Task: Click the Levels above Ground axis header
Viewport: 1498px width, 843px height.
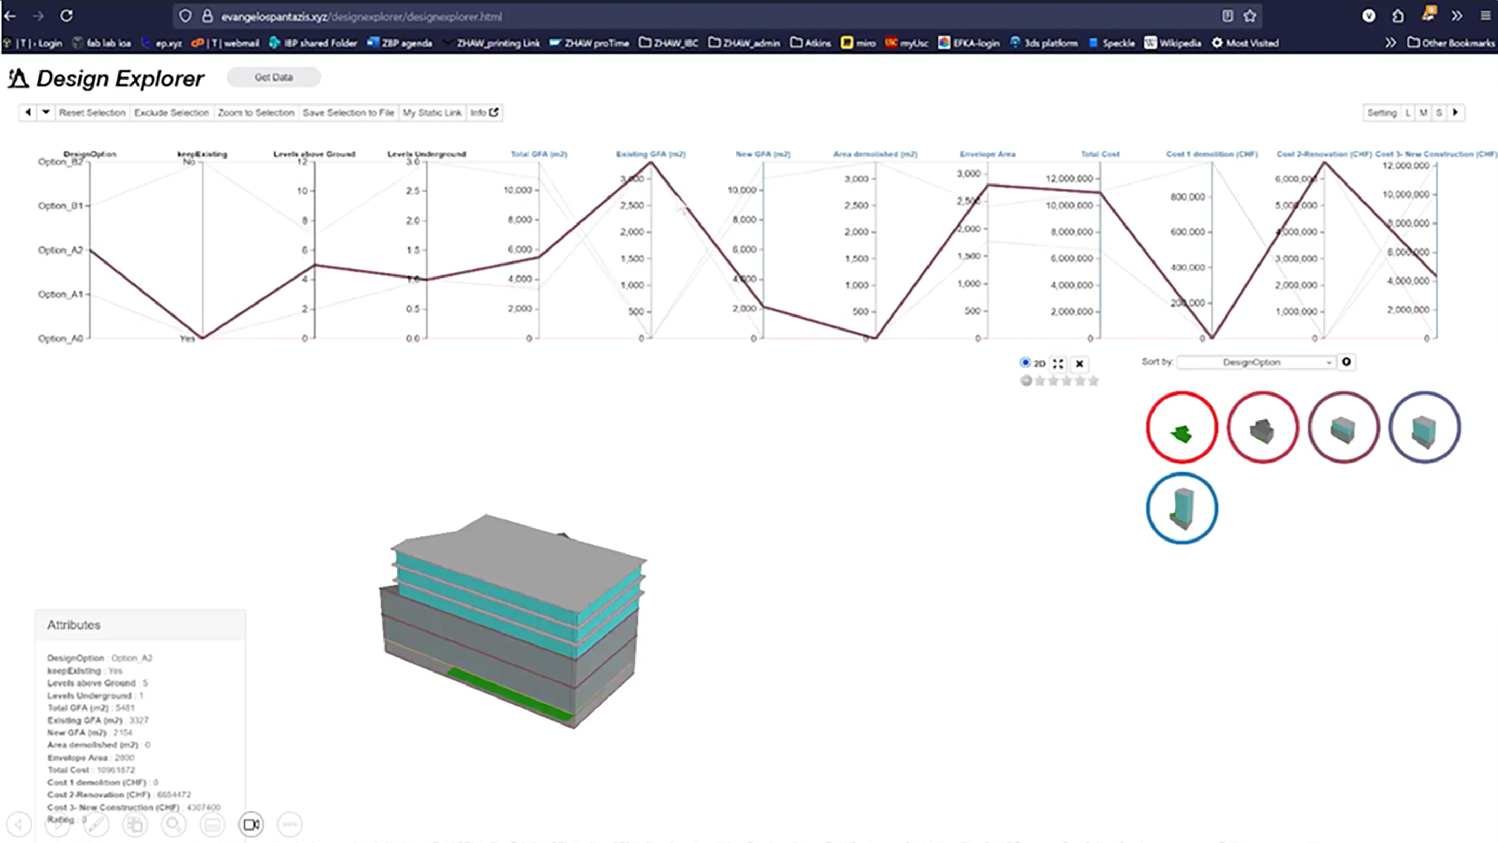Action: coord(314,154)
